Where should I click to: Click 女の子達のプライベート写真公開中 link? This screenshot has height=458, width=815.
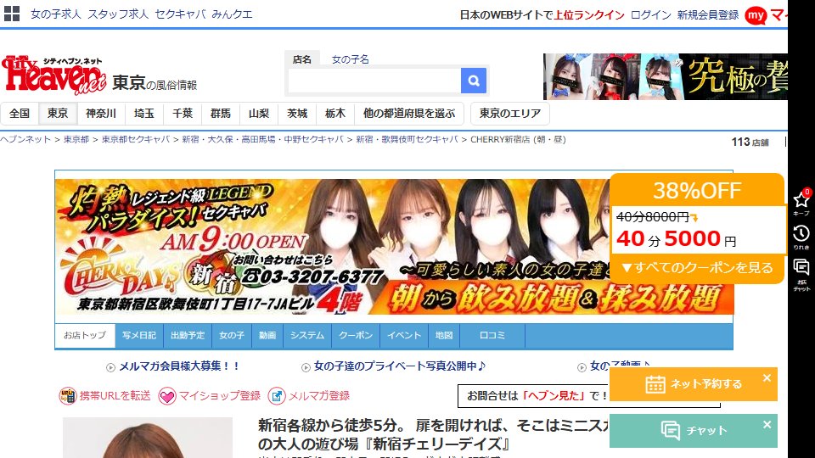(x=400, y=366)
